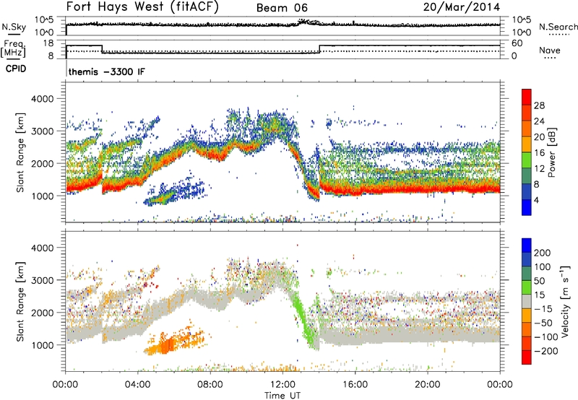Click the bottom blue segment of power colorbar
This screenshot has width=578, height=400.
527,208
